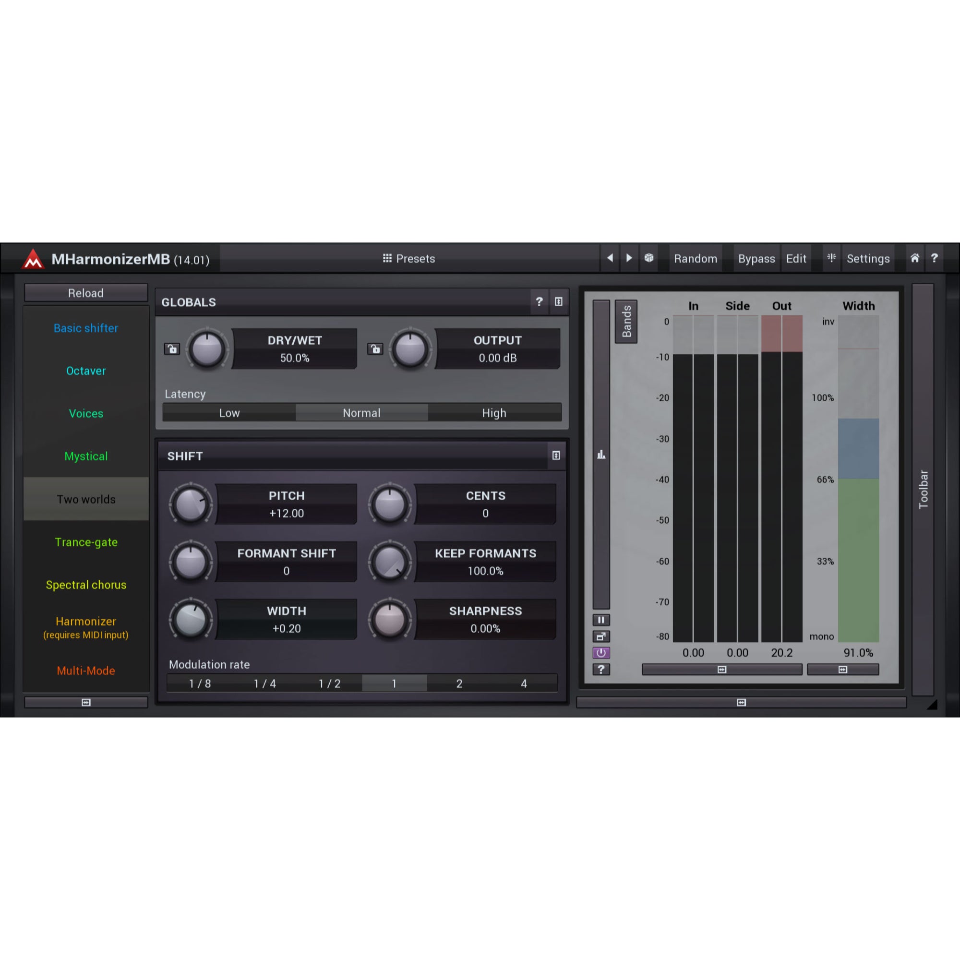Set Modulation rate to 1 / 8

coord(200,683)
